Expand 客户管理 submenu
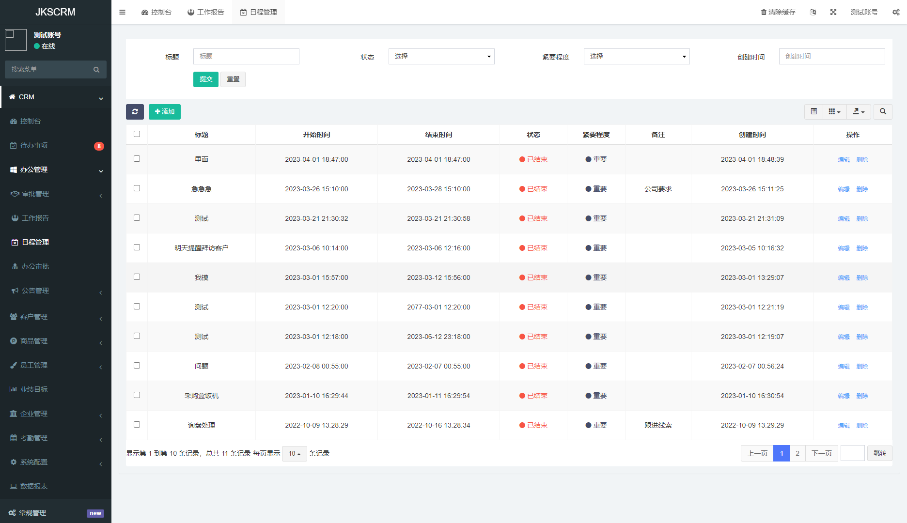Screen dimensions: 907x523 tap(56, 317)
